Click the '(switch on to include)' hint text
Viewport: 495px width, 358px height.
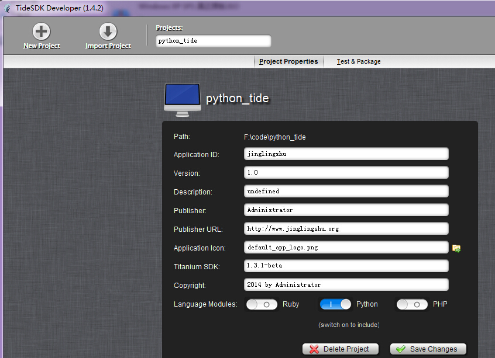[x=349, y=325]
